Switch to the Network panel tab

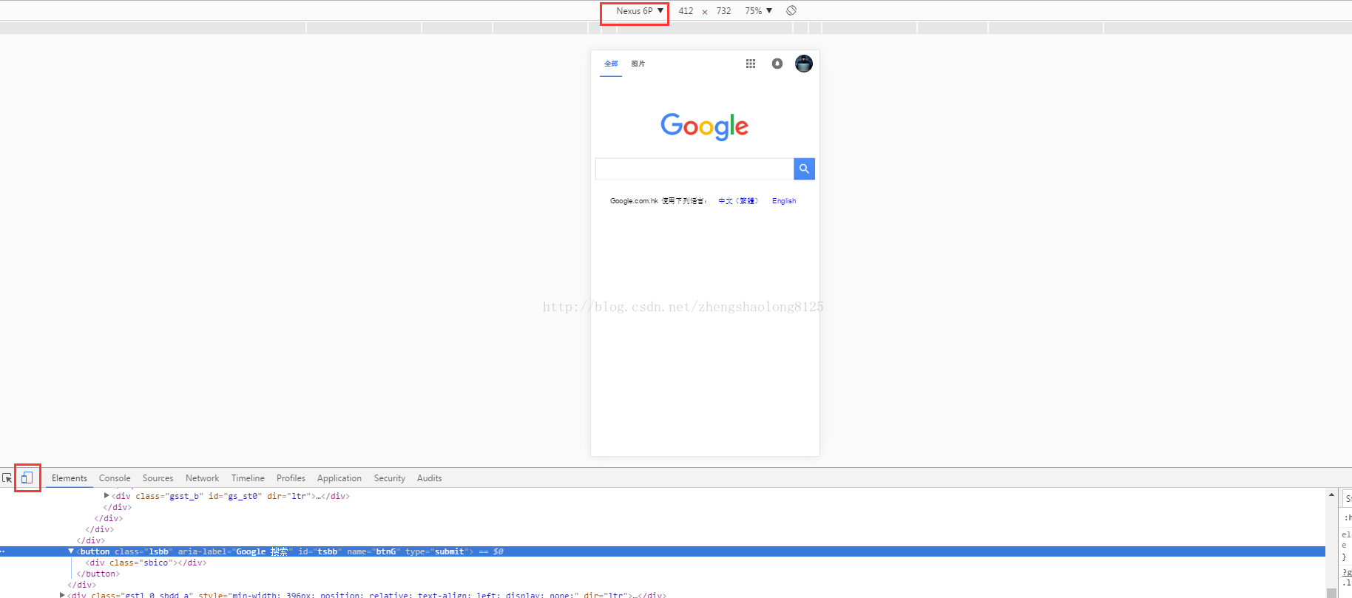click(202, 478)
